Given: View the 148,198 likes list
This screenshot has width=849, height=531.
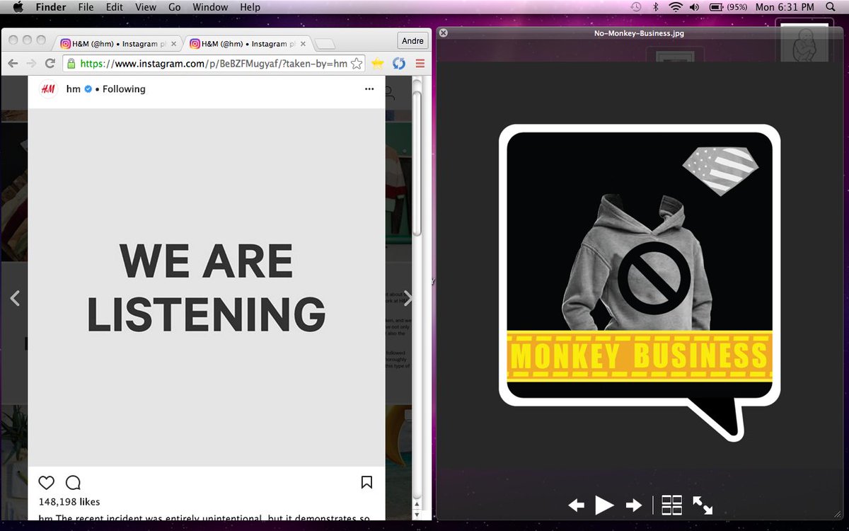Looking at the screenshot, I should (x=69, y=501).
